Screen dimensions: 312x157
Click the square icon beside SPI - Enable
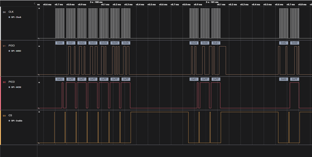point(9,121)
